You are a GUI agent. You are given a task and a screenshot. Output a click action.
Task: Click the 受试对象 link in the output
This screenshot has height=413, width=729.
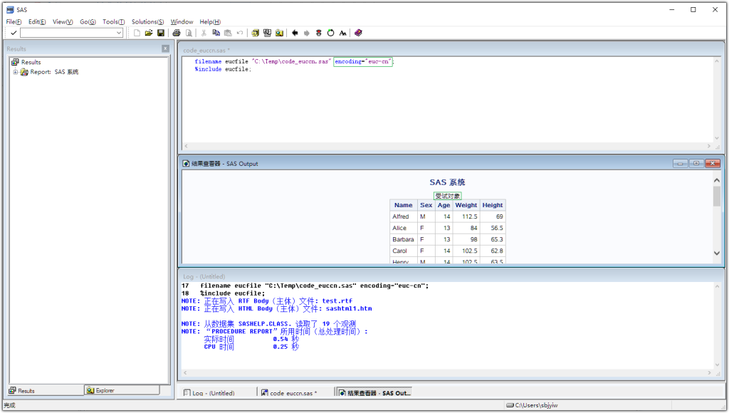(446, 194)
